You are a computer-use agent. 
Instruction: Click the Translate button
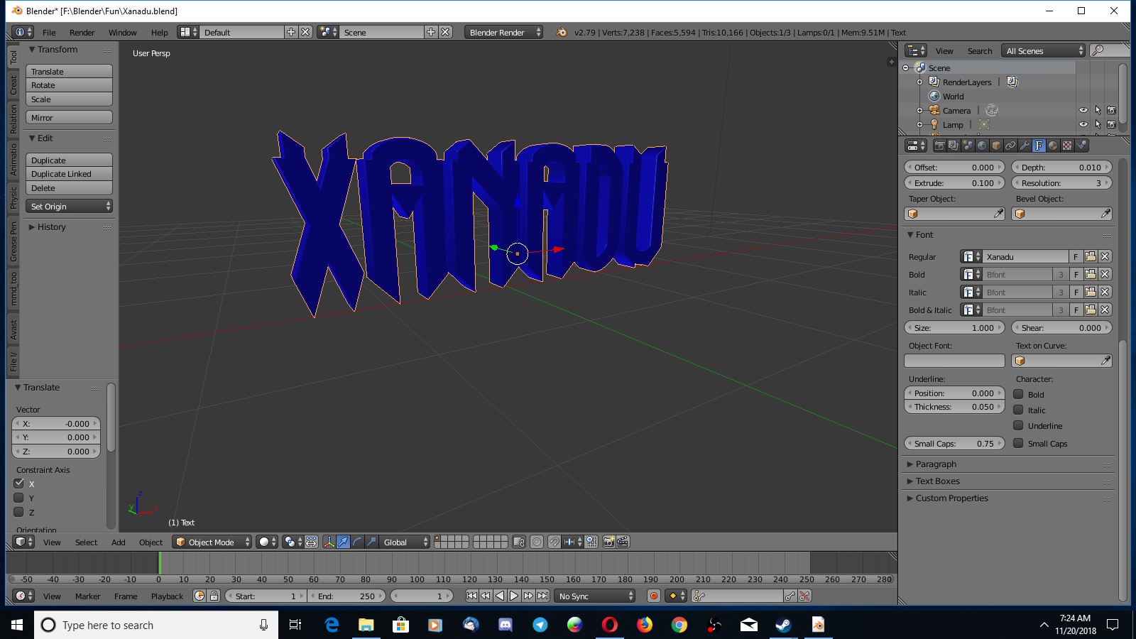pyautogui.click(x=69, y=71)
